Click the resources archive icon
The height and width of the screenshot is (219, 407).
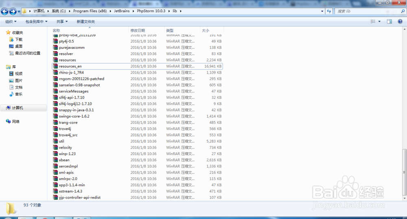[x=55, y=60]
